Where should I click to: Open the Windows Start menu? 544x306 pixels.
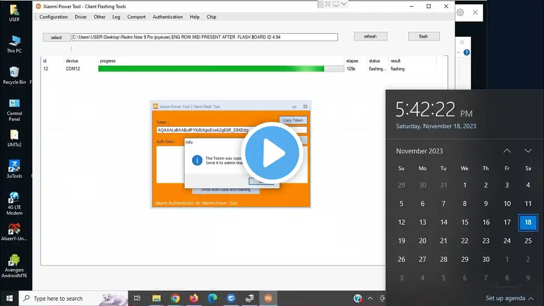tap(9, 298)
